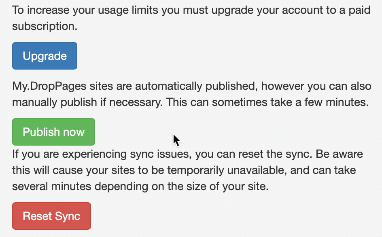The height and width of the screenshot is (237, 382).
Task: Click the word "subscription." under the first line
Action: tap(45, 26)
